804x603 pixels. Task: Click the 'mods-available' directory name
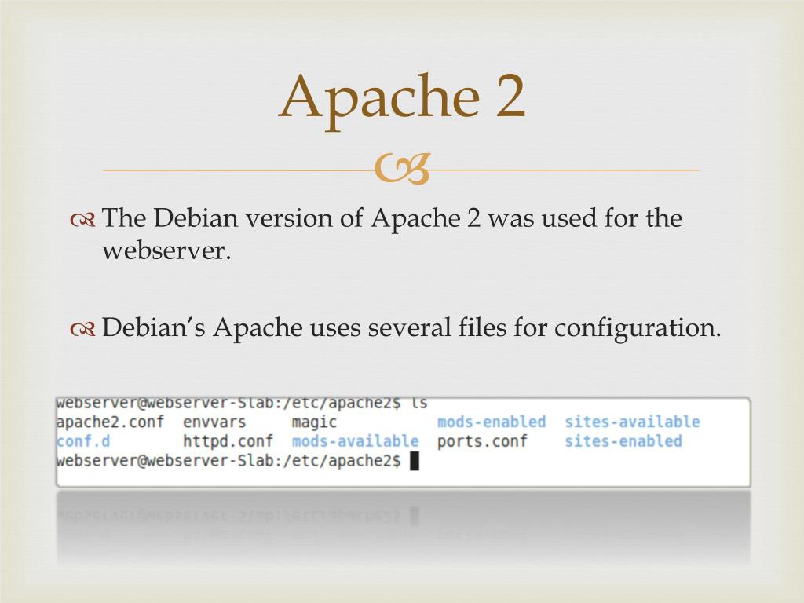tap(356, 441)
